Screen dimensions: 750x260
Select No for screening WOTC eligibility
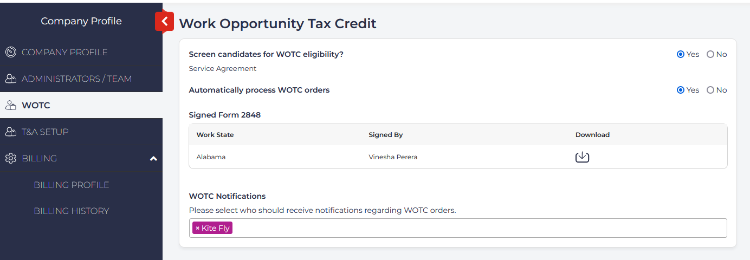pyautogui.click(x=710, y=54)
